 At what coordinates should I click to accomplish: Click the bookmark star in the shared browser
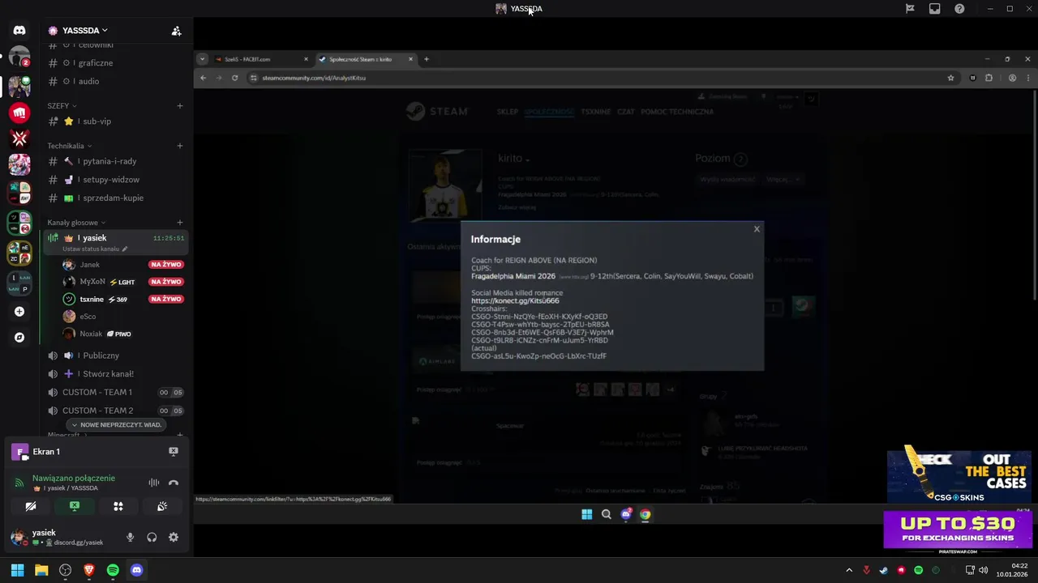[x=951, y=78]
